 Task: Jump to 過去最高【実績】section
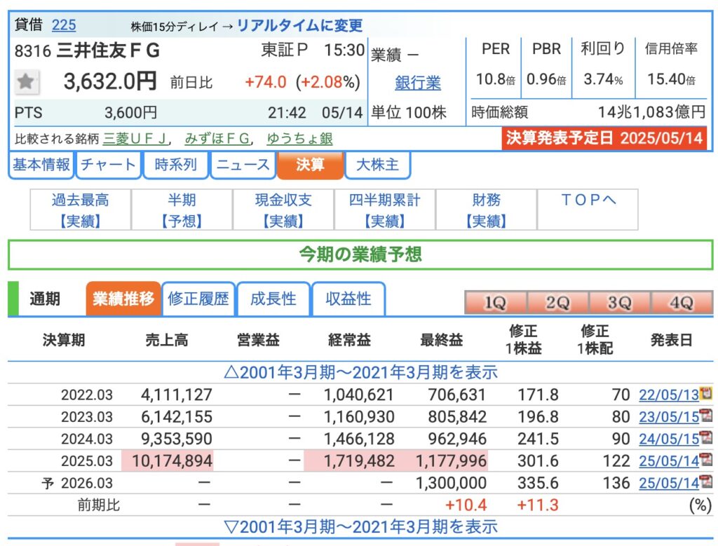tap(81, 210)
